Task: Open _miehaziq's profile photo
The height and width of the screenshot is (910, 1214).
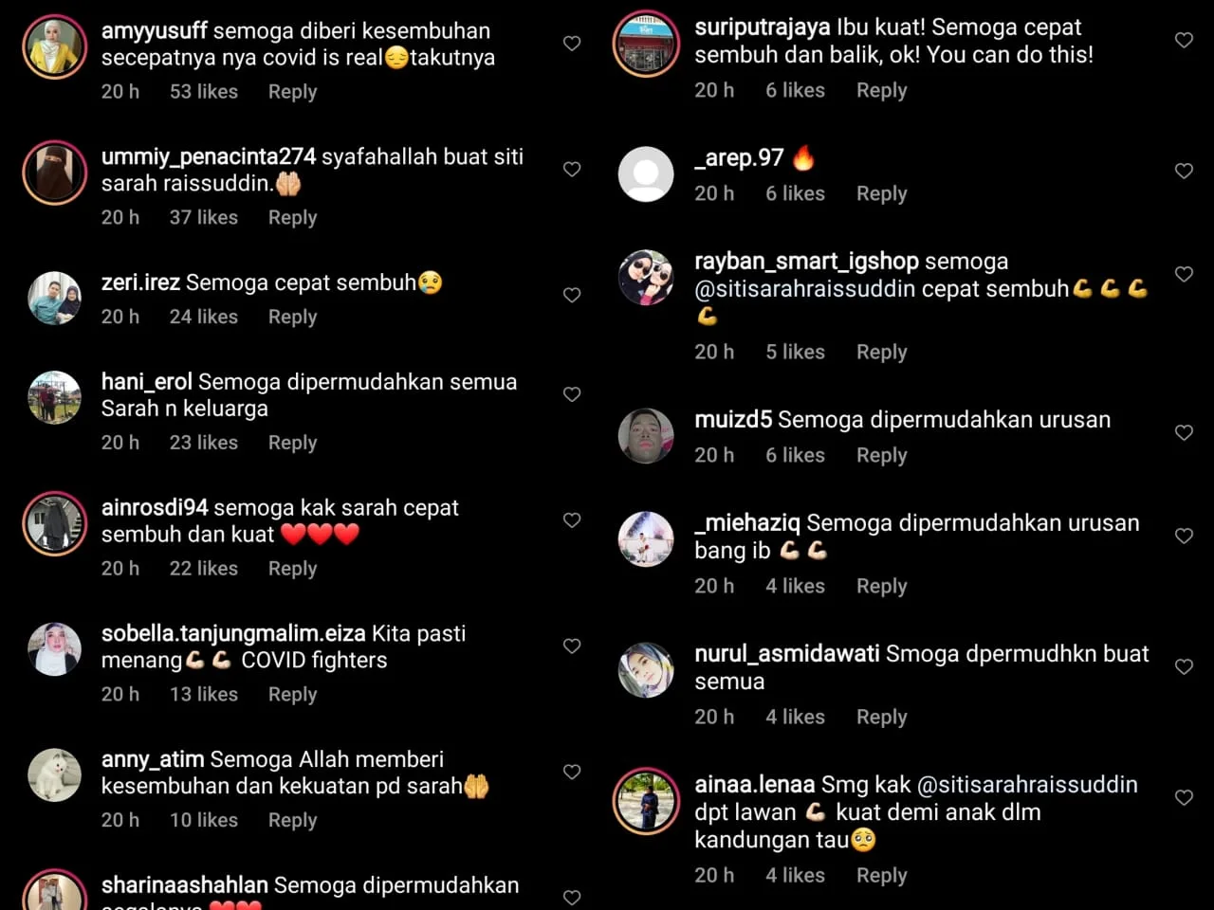Action: [646, 538]
